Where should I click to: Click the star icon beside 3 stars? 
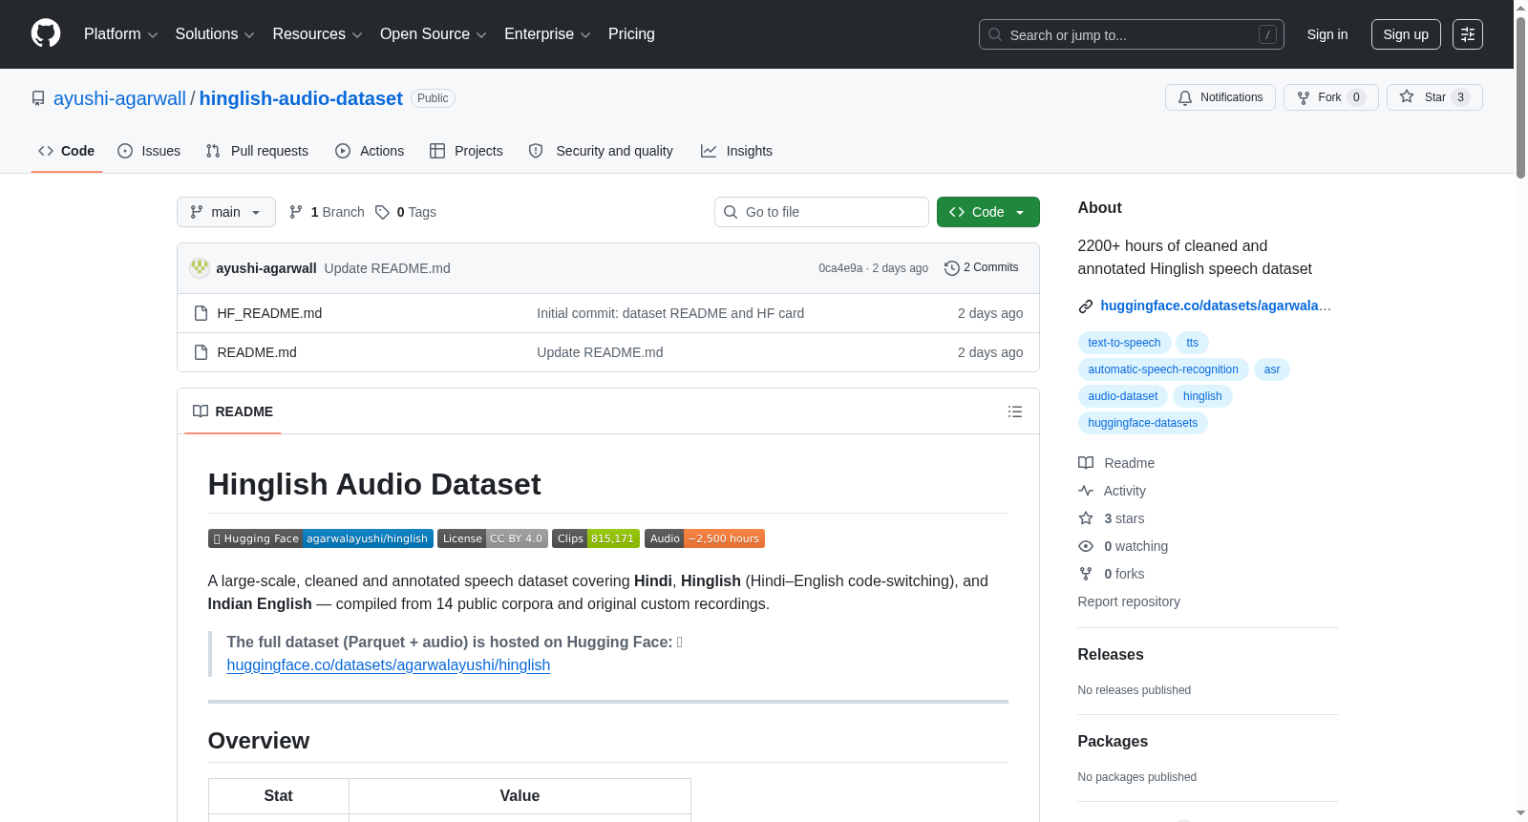tap(1086, 518)
